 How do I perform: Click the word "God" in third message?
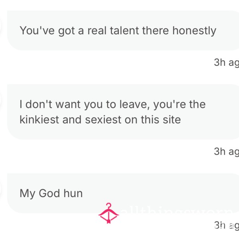coord(49,194)
